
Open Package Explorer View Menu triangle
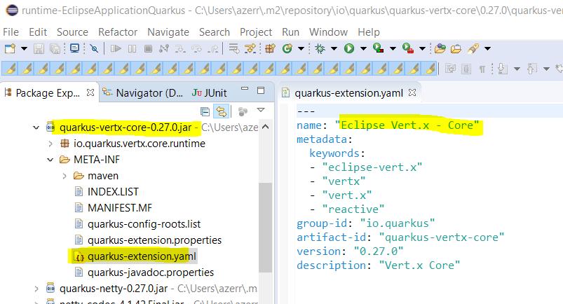(x=261, y=110)
